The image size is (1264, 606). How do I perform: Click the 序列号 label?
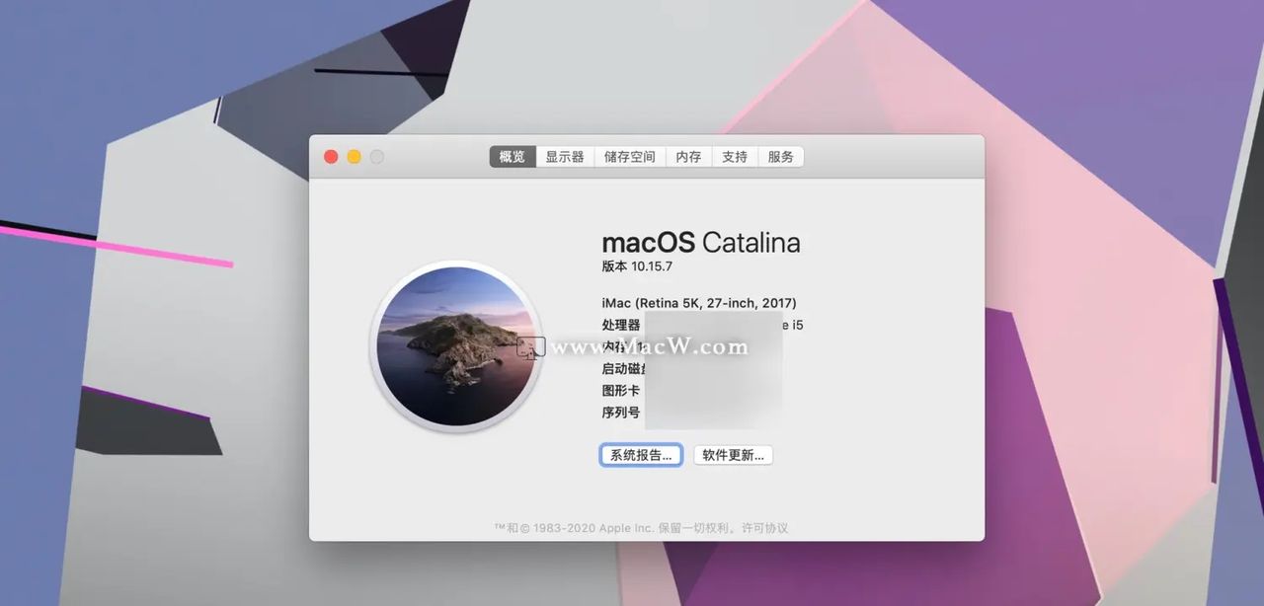click(x=621, y=413)
